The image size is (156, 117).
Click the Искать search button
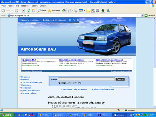tap(120, 79)
